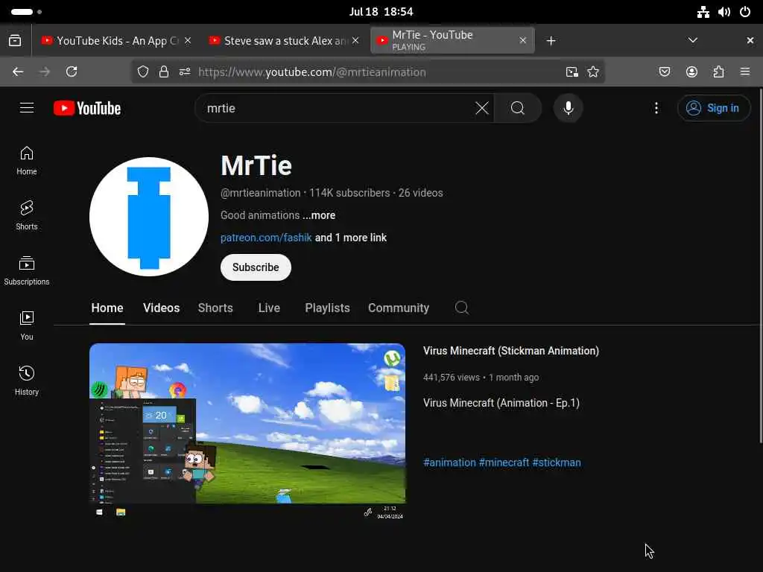Select the channel Live tab
Screen dimensions: 763x572
tap(269, 308)
